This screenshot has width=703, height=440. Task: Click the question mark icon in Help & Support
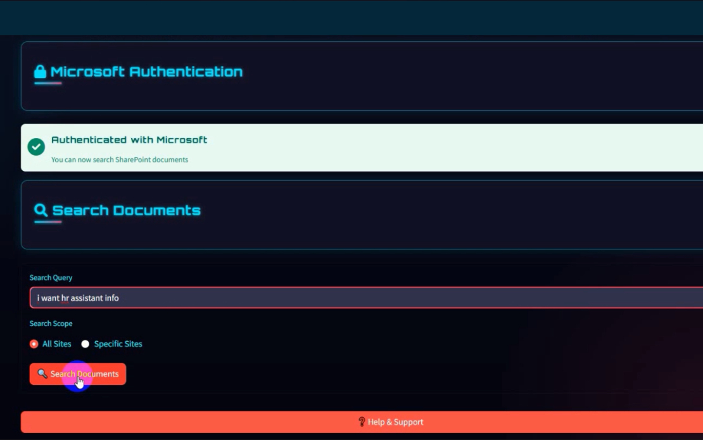point(362,422)
